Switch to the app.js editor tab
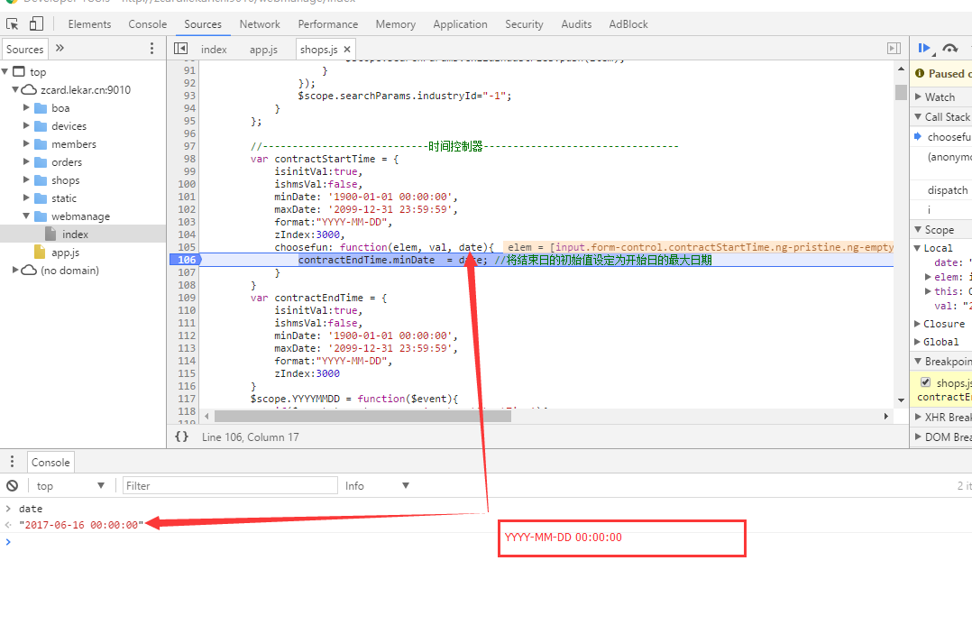 (263, 49)
